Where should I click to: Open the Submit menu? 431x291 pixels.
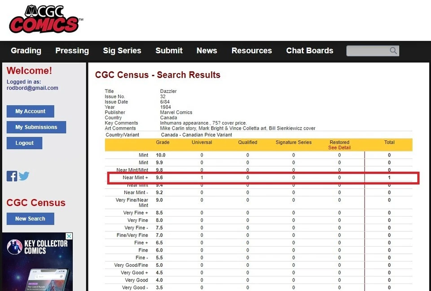coord(169,51)
